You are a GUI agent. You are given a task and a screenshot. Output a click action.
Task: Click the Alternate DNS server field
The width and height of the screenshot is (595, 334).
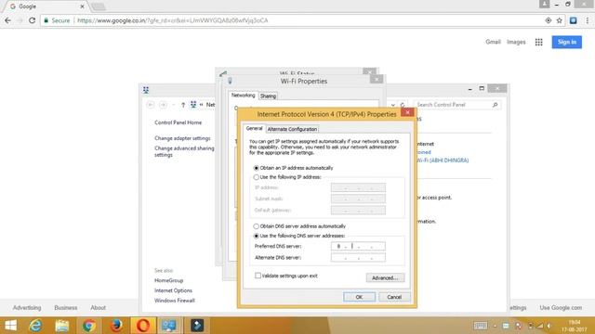click(358, 258)
